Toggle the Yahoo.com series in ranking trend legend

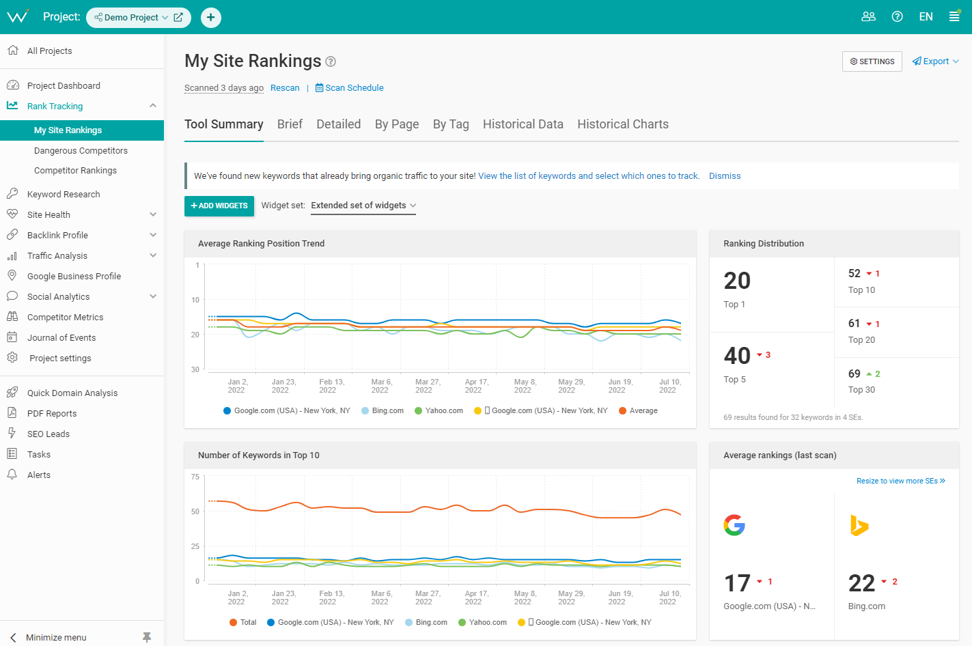click(439, 410)
